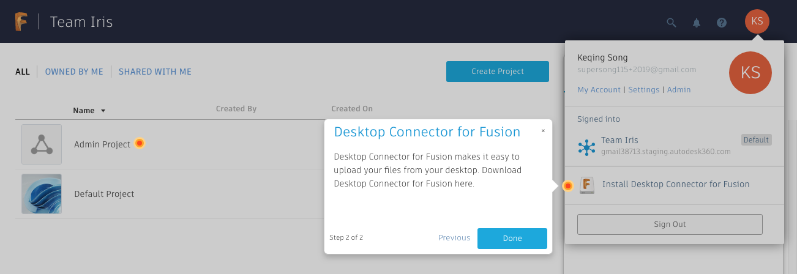Click the small KS avatar in the header
797x274 pixels.
[757, 21]
